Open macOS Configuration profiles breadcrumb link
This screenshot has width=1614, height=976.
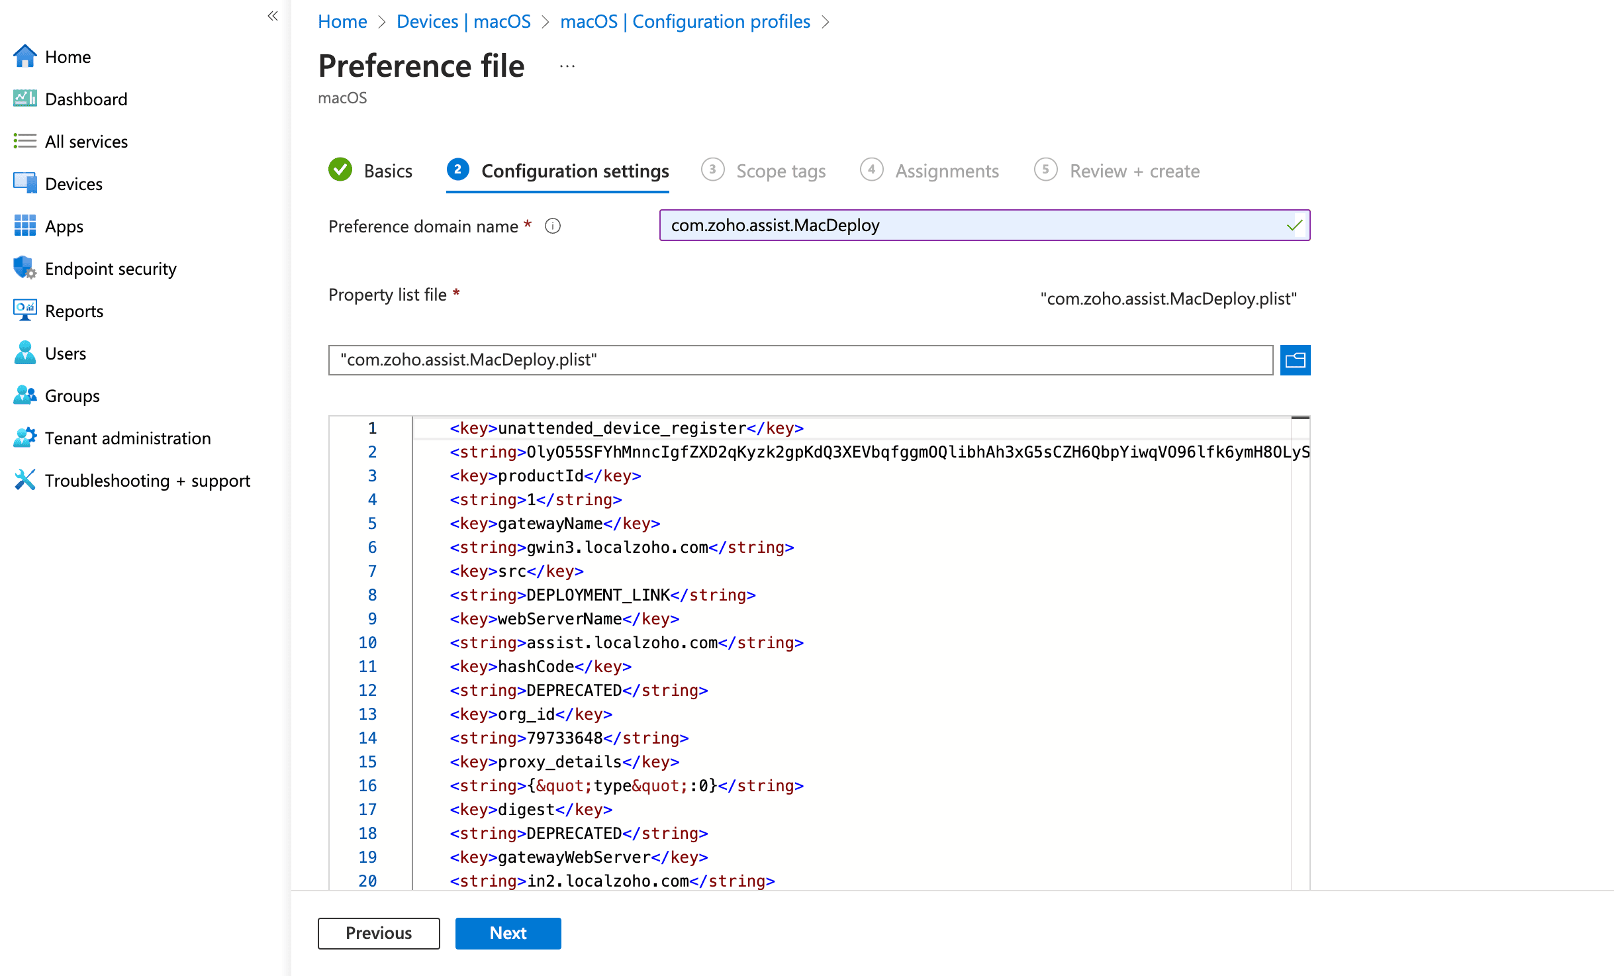[x=685, y=21]
